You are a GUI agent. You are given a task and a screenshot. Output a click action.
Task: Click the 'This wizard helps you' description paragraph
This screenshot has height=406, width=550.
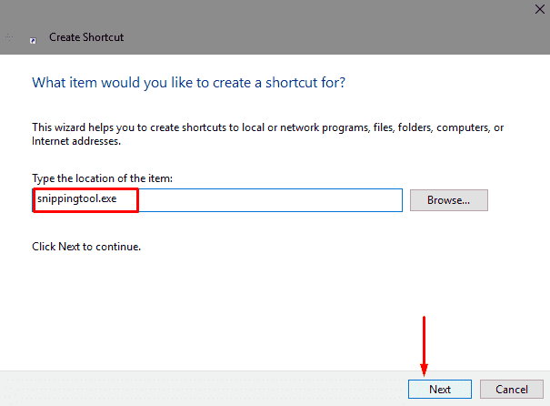[267, 134]
